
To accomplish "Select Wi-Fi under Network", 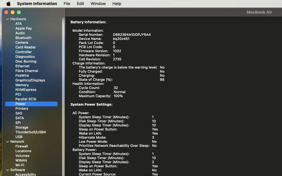I will tap(20, 165).
